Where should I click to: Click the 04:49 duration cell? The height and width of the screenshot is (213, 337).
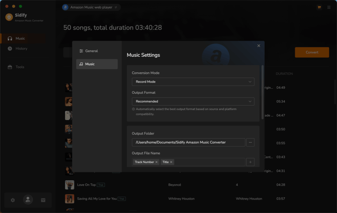pos(281,87)
